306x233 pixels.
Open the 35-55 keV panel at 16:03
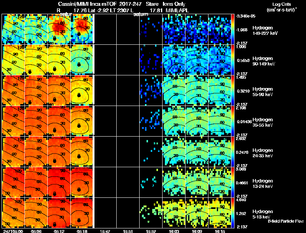point(174,121)
